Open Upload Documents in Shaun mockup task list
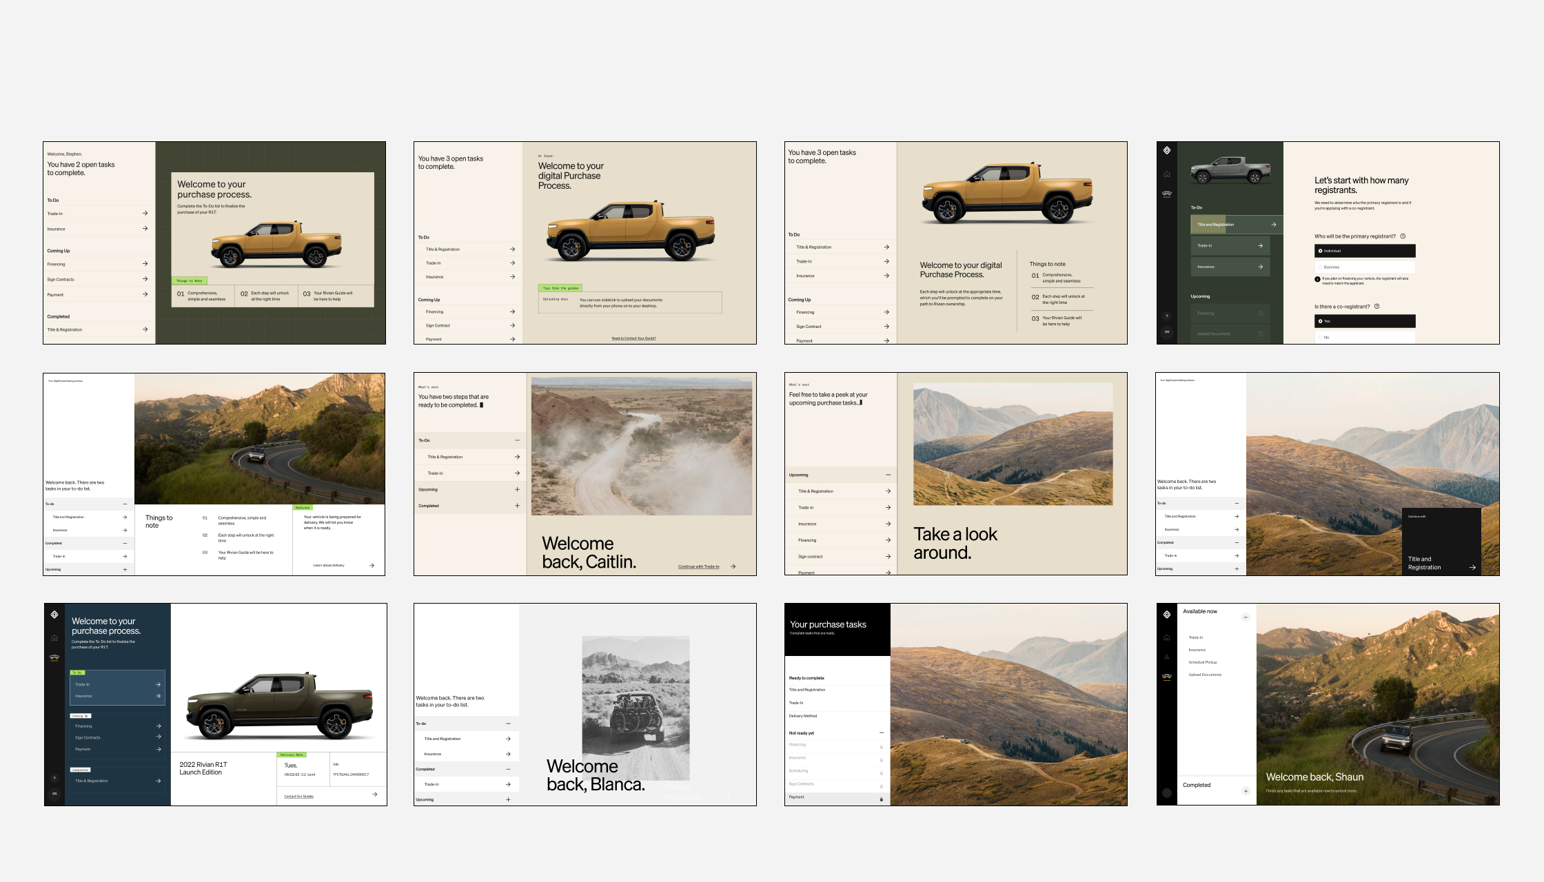Viewport: 1544px width, 882px height. pyautogui.click(x=1205, y=675)
